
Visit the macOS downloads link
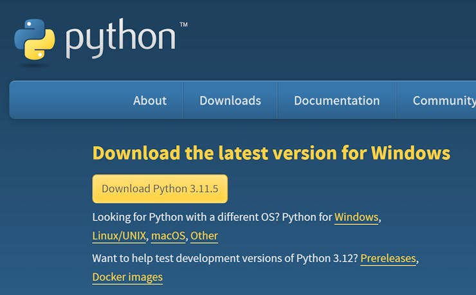coord(168,236)
